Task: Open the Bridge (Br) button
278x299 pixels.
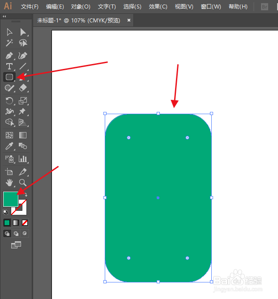Action: [265, 7]
